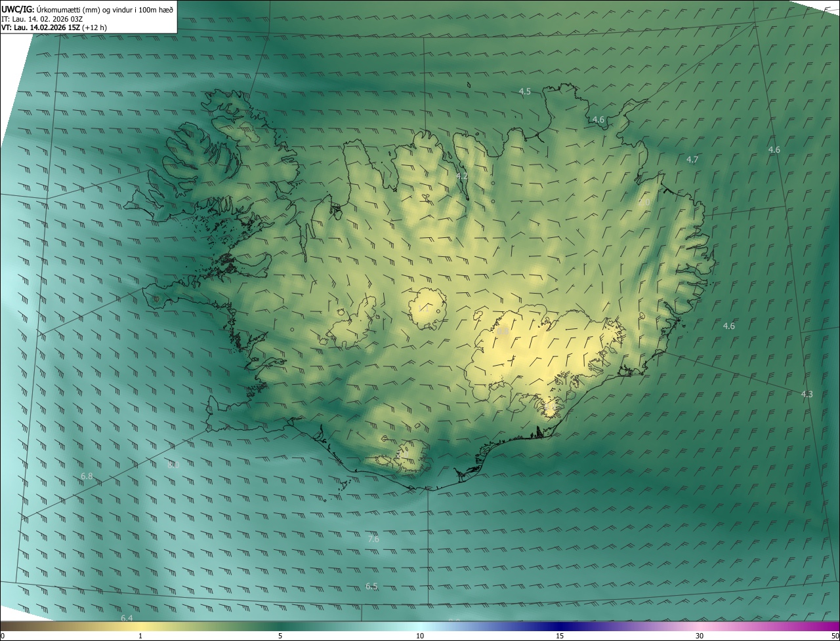
Task: Click the 6.5 value on the map
Action: coord(371,586)
